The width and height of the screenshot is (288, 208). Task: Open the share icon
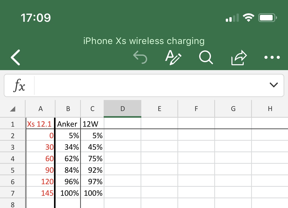click(x=239, y=57)
